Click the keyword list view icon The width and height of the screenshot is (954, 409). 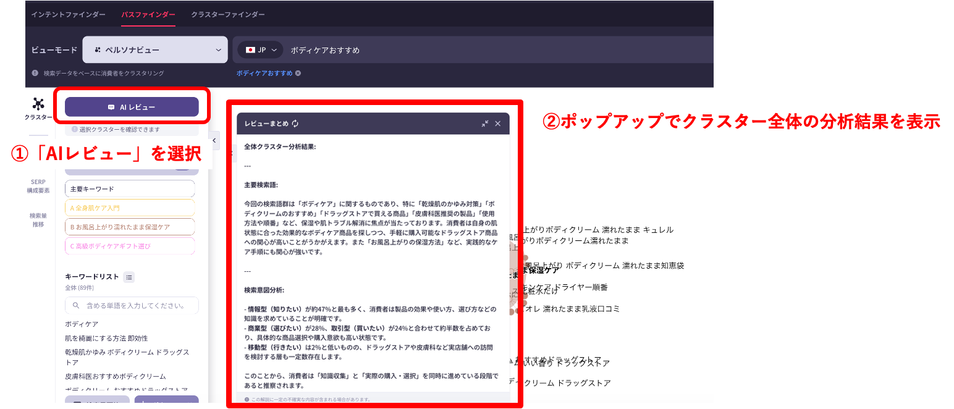(x=129, y=277)
